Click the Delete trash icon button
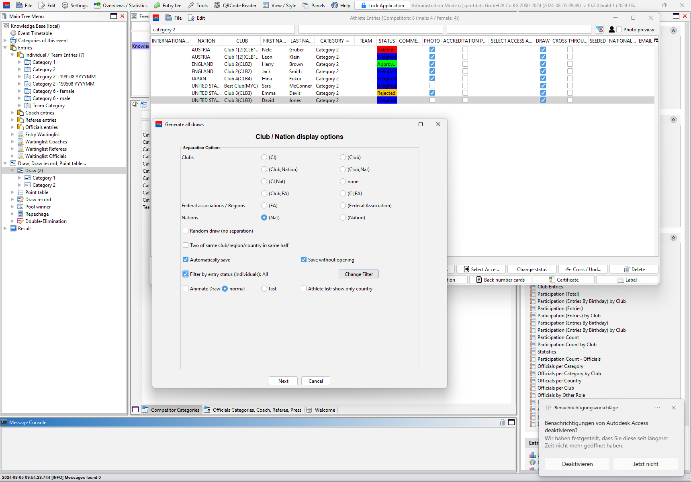Viewport: 691px width, 482px height. tap(634, 269)
